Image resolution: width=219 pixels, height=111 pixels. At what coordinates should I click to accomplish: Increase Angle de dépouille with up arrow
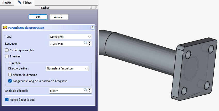pyautogui.click(x=90, y=89)
